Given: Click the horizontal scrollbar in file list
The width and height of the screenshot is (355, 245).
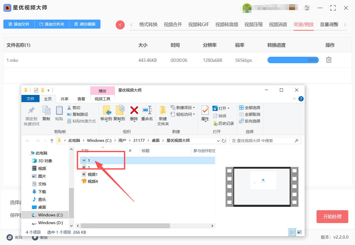Looking at the screenshot, I should [x=125, y=226].
